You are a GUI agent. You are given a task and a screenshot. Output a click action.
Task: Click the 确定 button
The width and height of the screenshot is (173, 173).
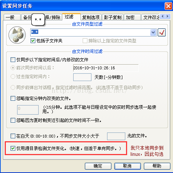click(x=98, y=166)
